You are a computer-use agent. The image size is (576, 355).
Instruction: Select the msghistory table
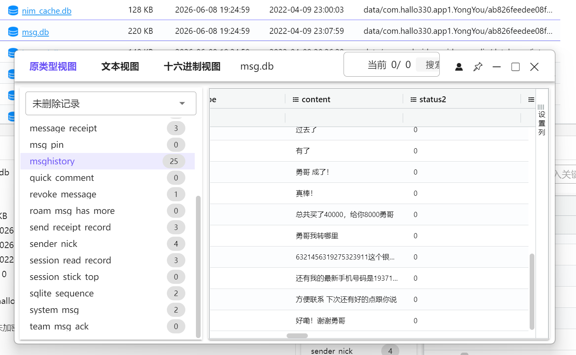(x=108, y=161)
